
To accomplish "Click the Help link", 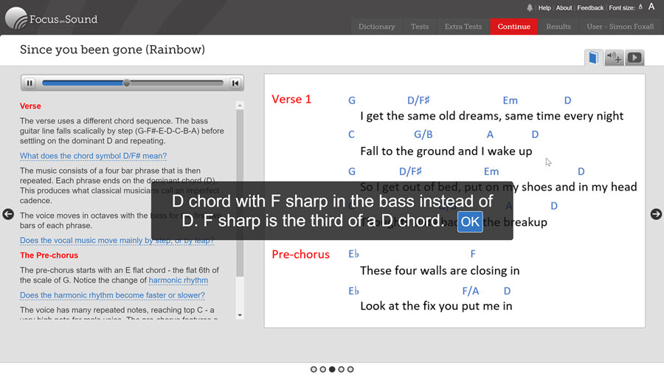I will pos(544,7).
